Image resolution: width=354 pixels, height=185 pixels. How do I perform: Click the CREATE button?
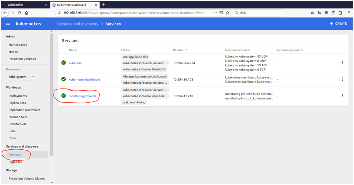338,23
